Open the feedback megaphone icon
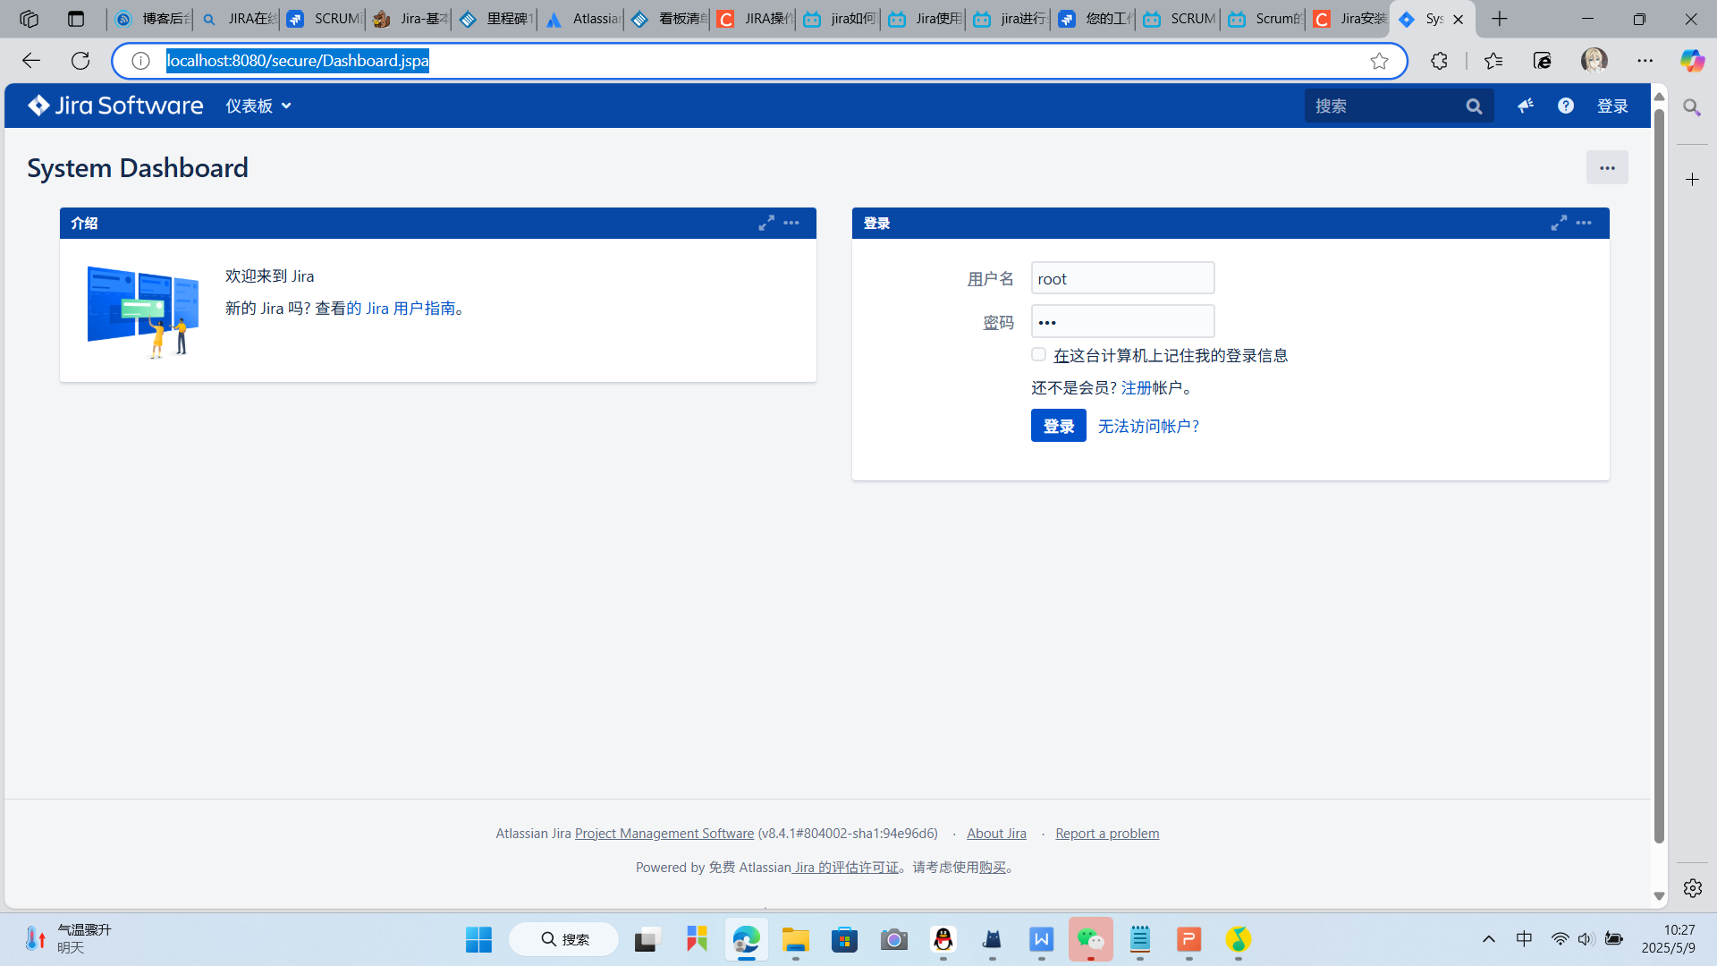This screenshot has height=966, width=1717. pyautogui.click(x=1526, y=106)
